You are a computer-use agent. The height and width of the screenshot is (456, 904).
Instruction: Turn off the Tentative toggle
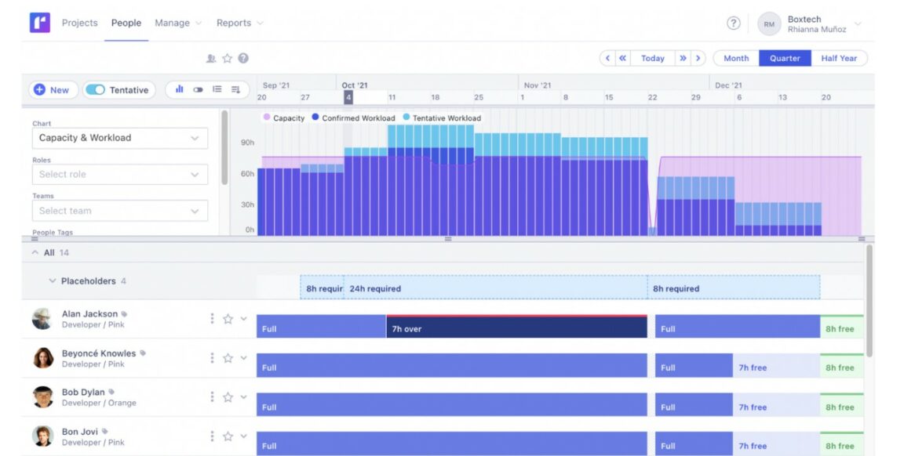(x=96, y=89)
